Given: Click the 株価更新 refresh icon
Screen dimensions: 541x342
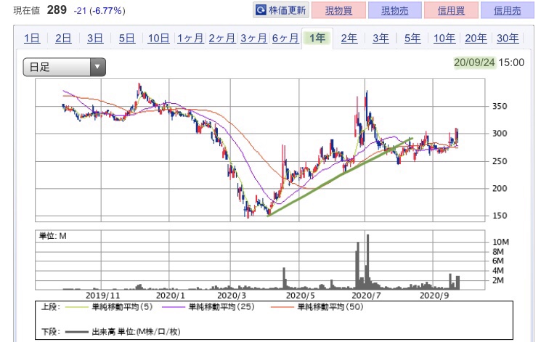Looking at the screenshot, I should (261, 10).
